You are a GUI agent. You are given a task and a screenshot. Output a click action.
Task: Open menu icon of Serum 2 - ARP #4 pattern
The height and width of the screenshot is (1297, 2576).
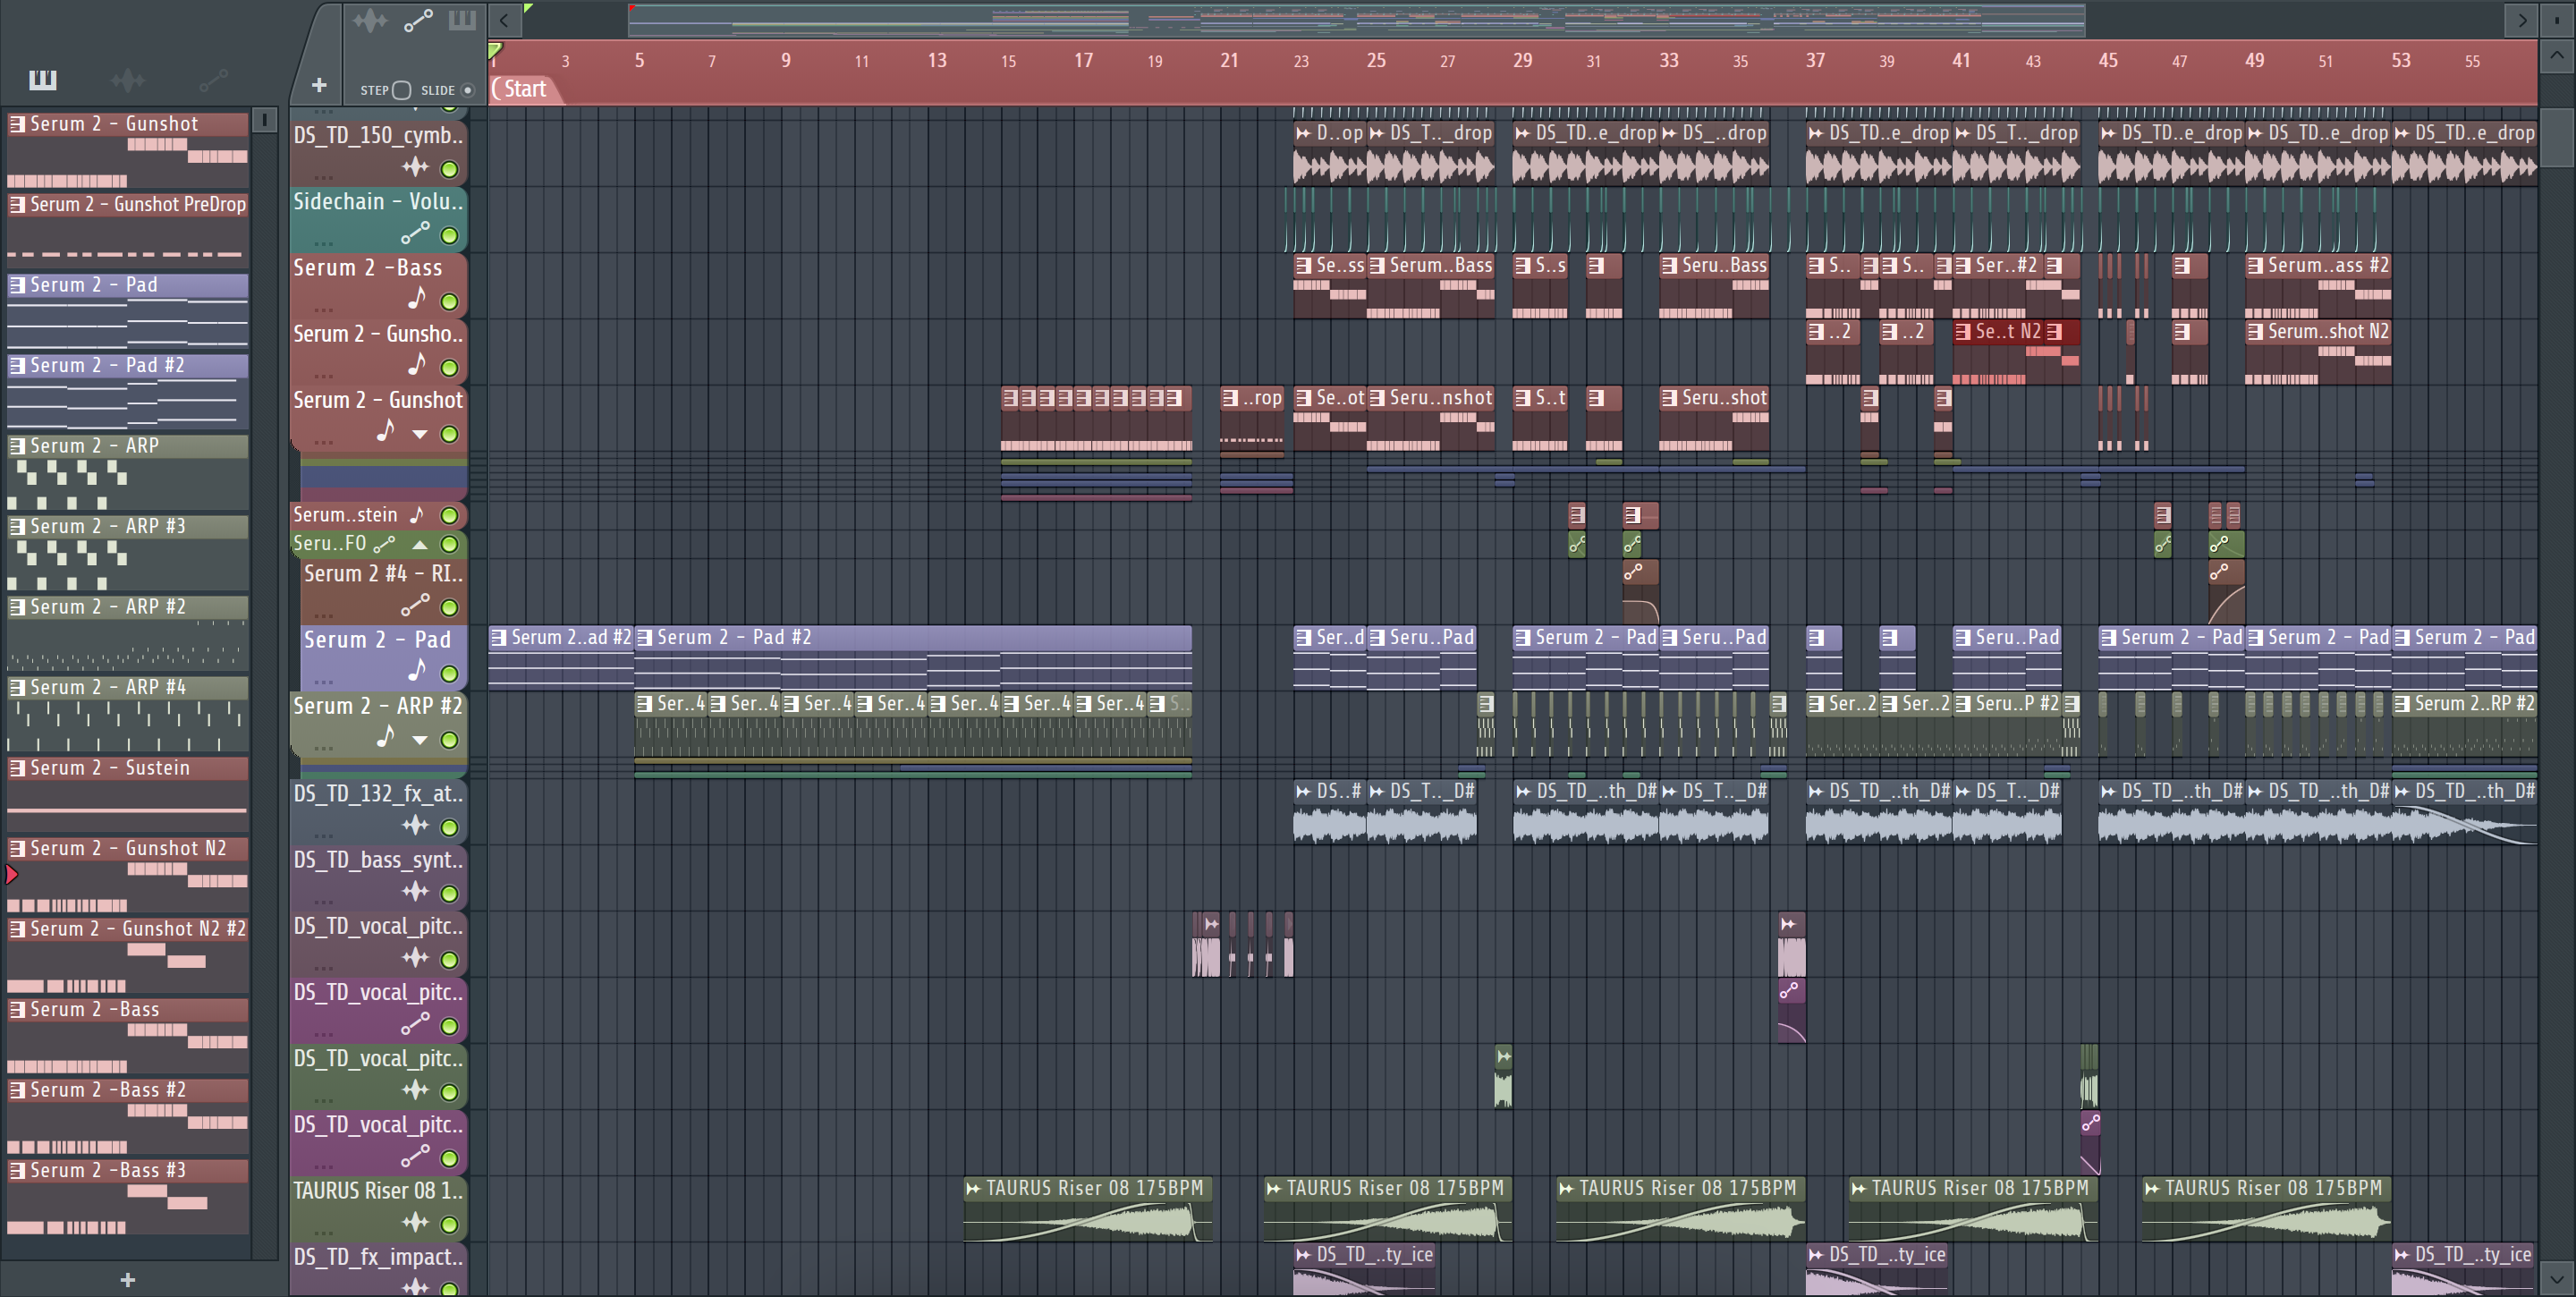click(17, 688)
